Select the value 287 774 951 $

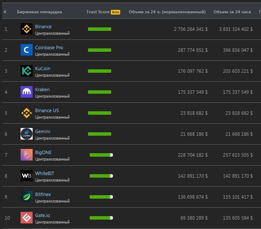click(x=193, y=50)
